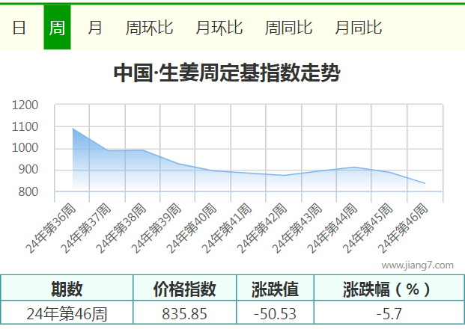Click the rotated 24年第46周 axis label
This screenshot has width=465, height=329.
click(403, 229)
